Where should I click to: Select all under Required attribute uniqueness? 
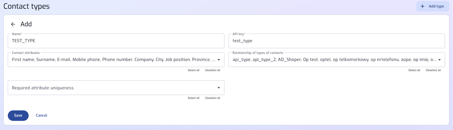click(x=193, y=98)
